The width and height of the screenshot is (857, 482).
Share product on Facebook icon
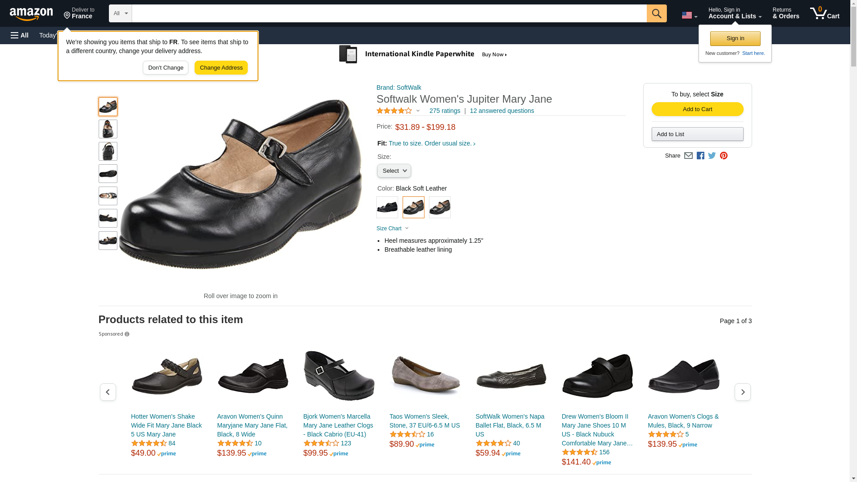700,156
